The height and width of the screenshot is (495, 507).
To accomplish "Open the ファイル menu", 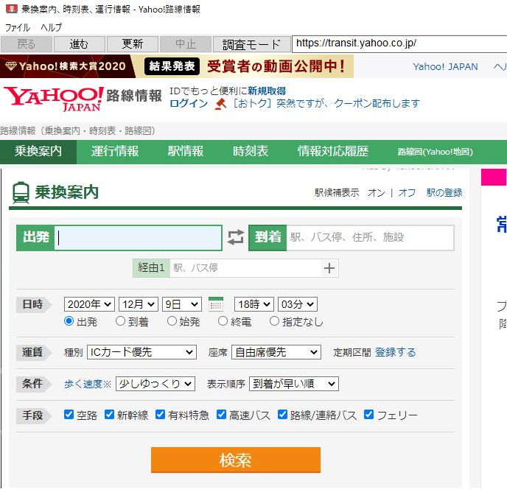I will 18,27.
